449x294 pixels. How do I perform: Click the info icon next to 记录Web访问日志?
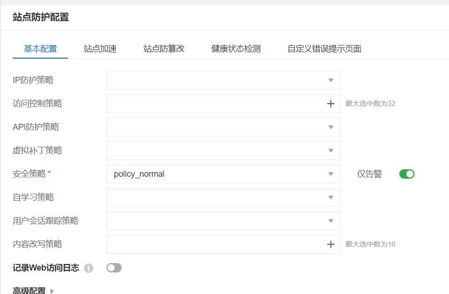[89, 268]
